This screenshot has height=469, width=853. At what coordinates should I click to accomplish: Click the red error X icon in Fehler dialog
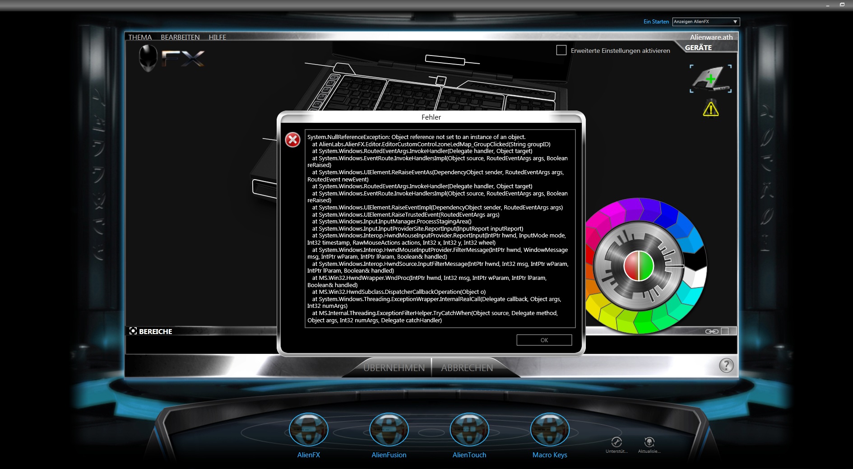pos(292,140)
